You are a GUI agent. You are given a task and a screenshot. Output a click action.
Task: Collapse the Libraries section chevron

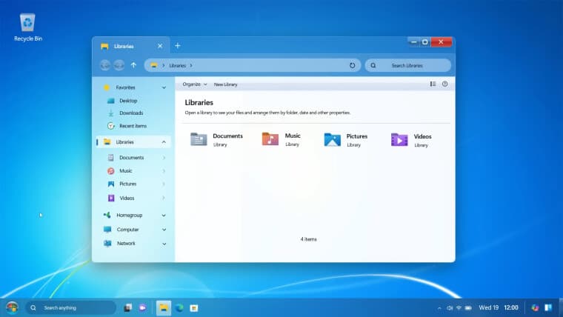(x=164, y=142)
